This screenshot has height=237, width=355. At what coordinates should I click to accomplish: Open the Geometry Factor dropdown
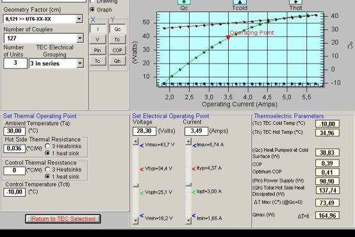point(79,19)
